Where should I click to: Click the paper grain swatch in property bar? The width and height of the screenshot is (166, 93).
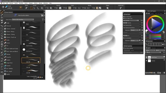(x=70, y=8)
